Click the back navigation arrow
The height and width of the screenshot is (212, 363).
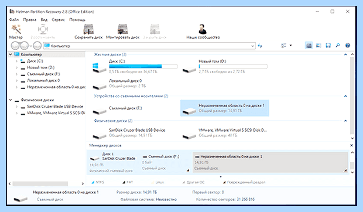point(15,46)
